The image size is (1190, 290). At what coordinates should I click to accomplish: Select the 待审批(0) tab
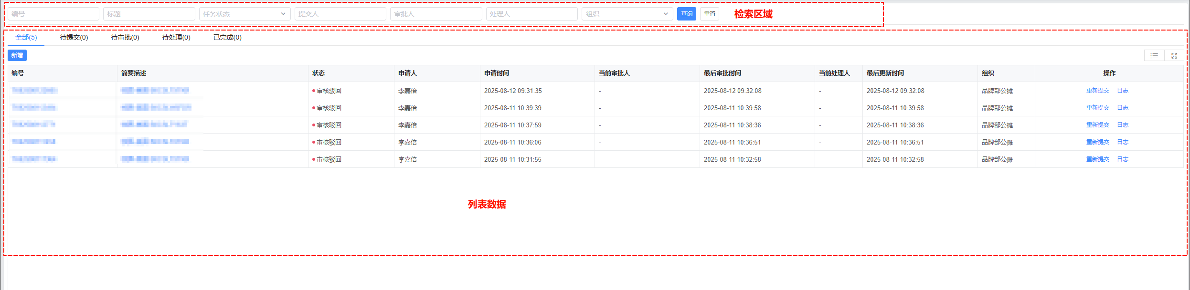coord(125,37)
